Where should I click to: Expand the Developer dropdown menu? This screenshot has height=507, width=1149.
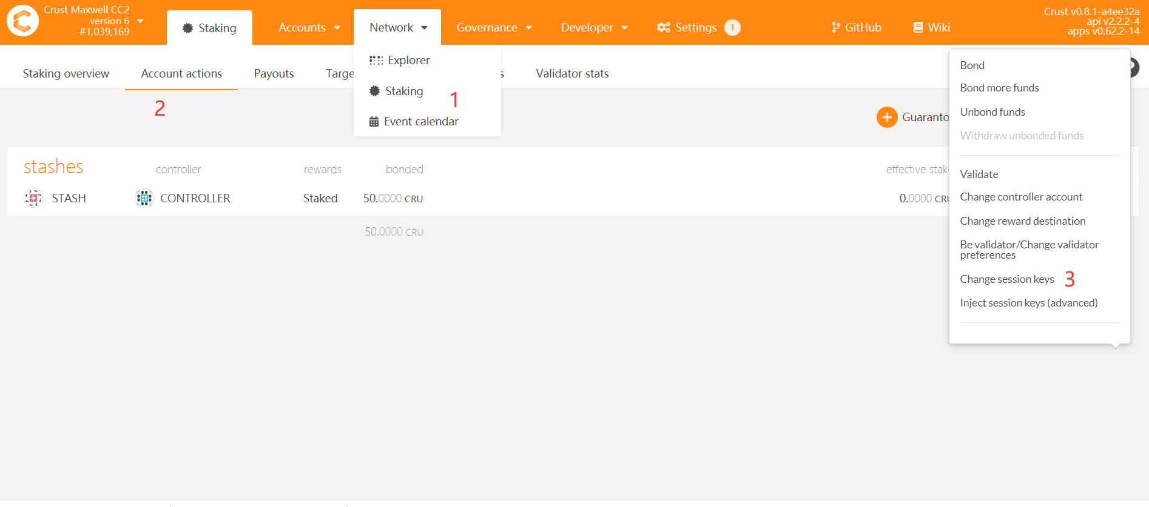coord(594,27)
